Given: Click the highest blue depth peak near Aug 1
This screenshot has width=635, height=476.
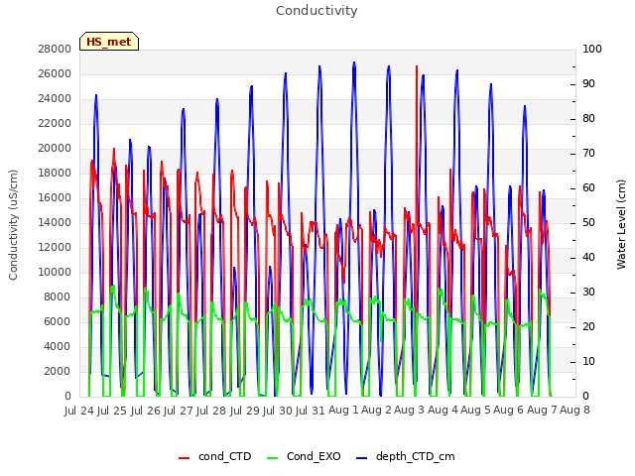Looking at the screenshot, I should coord(354,63).
